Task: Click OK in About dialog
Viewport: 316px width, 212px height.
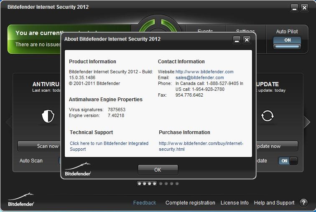Action: 158,170
